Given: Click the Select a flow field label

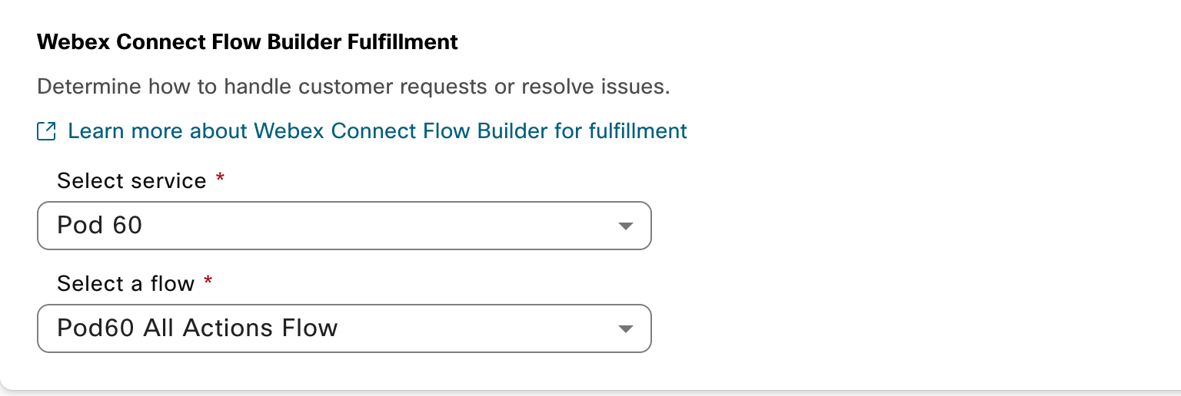Looking at the screenshot, I should pyautogui.click(x=125, y=284).
